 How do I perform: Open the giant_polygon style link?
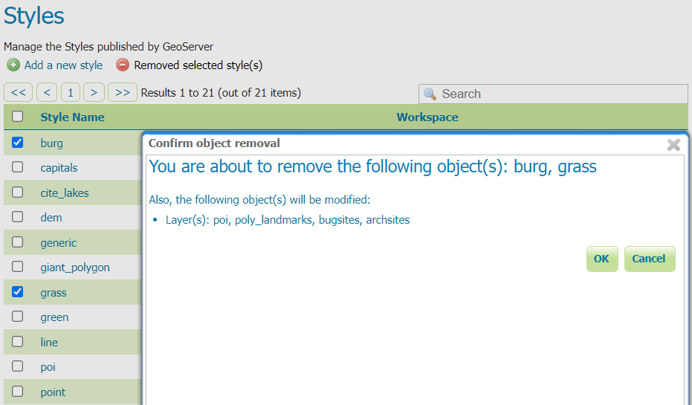click(75, 268)
